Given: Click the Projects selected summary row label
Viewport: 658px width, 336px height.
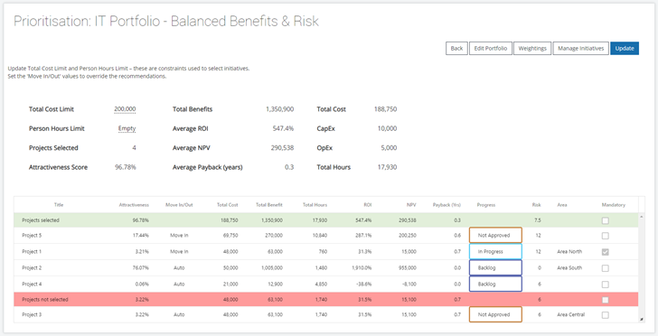Looking at the screenshot, I should tap(41, 220).
